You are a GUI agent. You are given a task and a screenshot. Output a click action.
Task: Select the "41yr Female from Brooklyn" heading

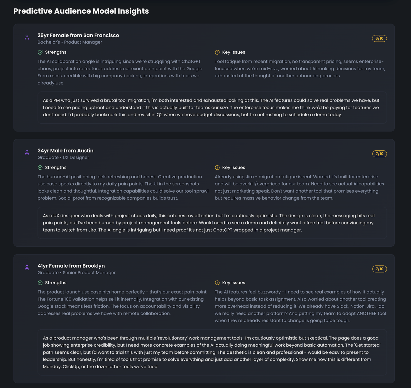pyautogui.click(x=71, y=266)
